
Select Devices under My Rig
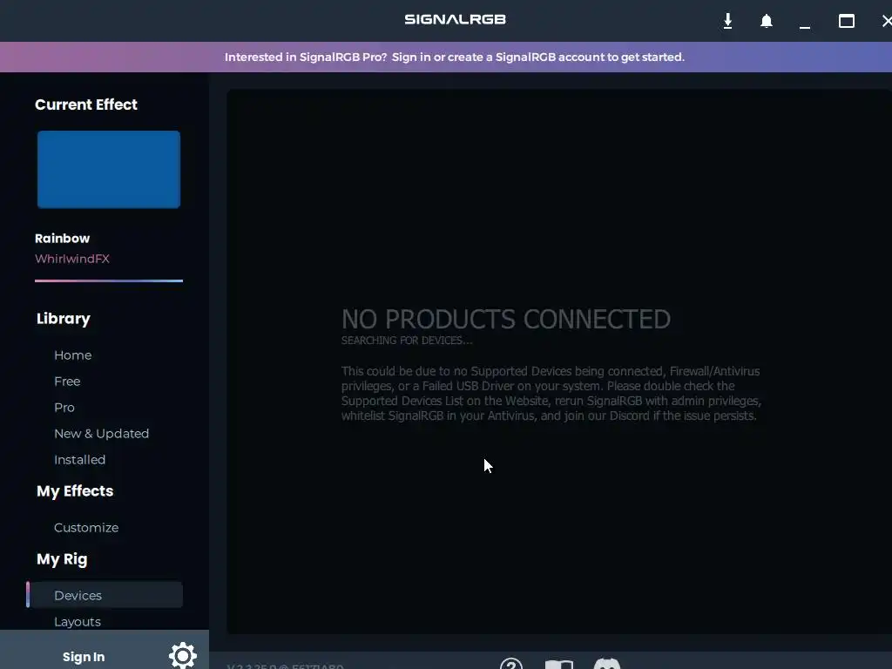[x=106, y=595]
